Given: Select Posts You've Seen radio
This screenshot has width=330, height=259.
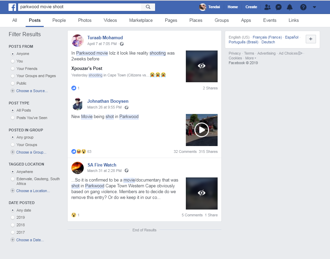Looking at the screenshot, I should point(13,118).
